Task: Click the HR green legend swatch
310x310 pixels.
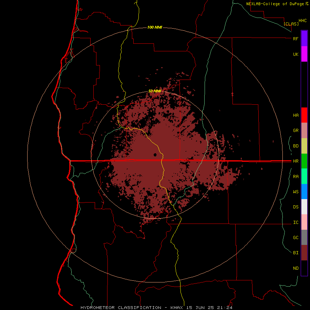Action: pyautogui.click(x=304, y=161)
